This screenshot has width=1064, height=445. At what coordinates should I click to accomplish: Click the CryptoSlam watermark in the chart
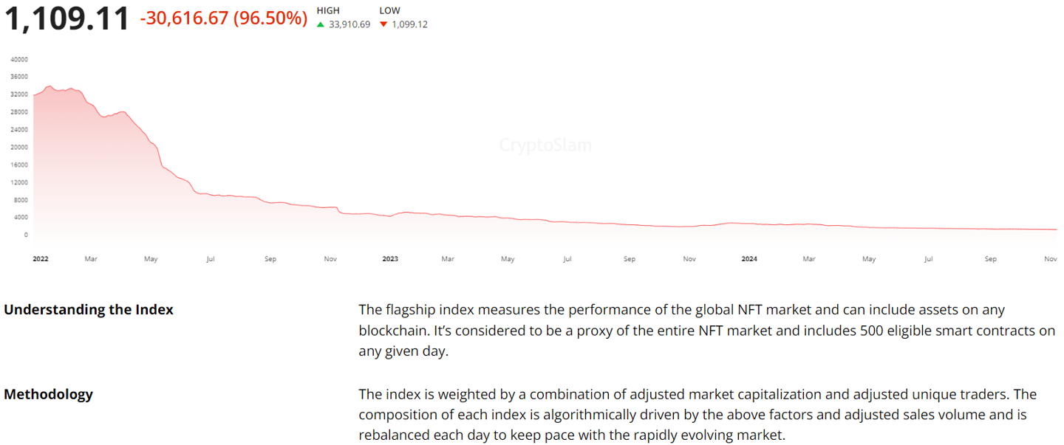tap(545, 145)
